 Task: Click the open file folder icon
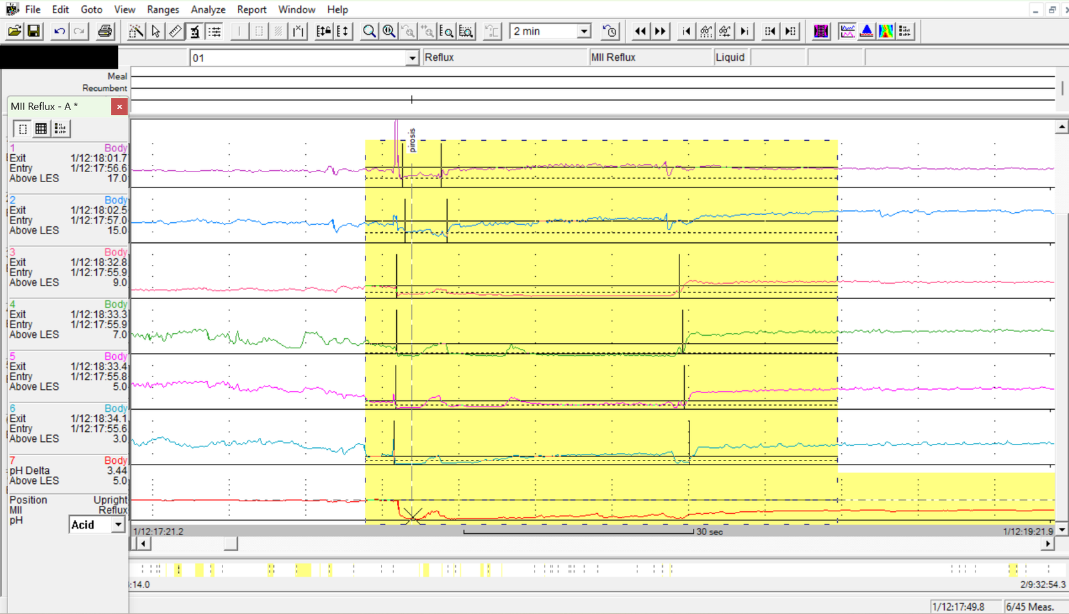click(x=14, y=31)
